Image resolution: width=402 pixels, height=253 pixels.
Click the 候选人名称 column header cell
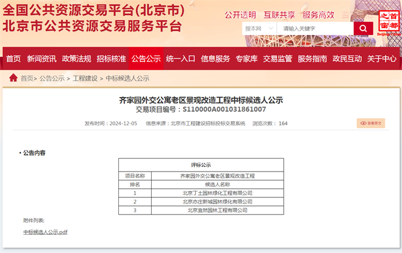(x=218, y=184)
